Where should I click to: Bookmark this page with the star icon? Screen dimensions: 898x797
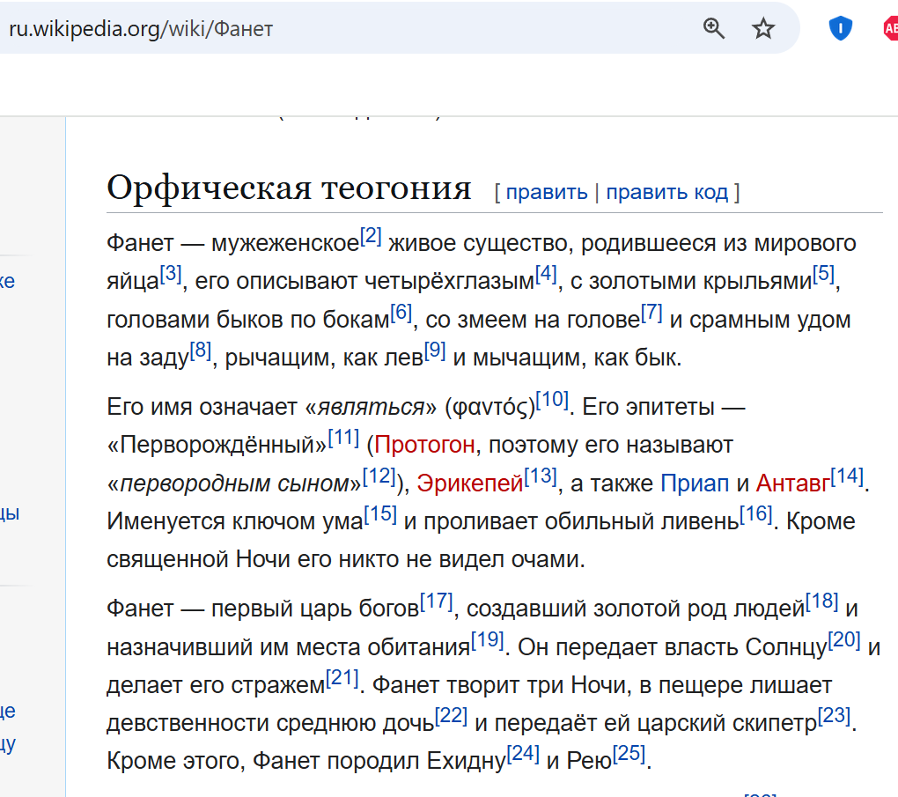tap(762, 28)
